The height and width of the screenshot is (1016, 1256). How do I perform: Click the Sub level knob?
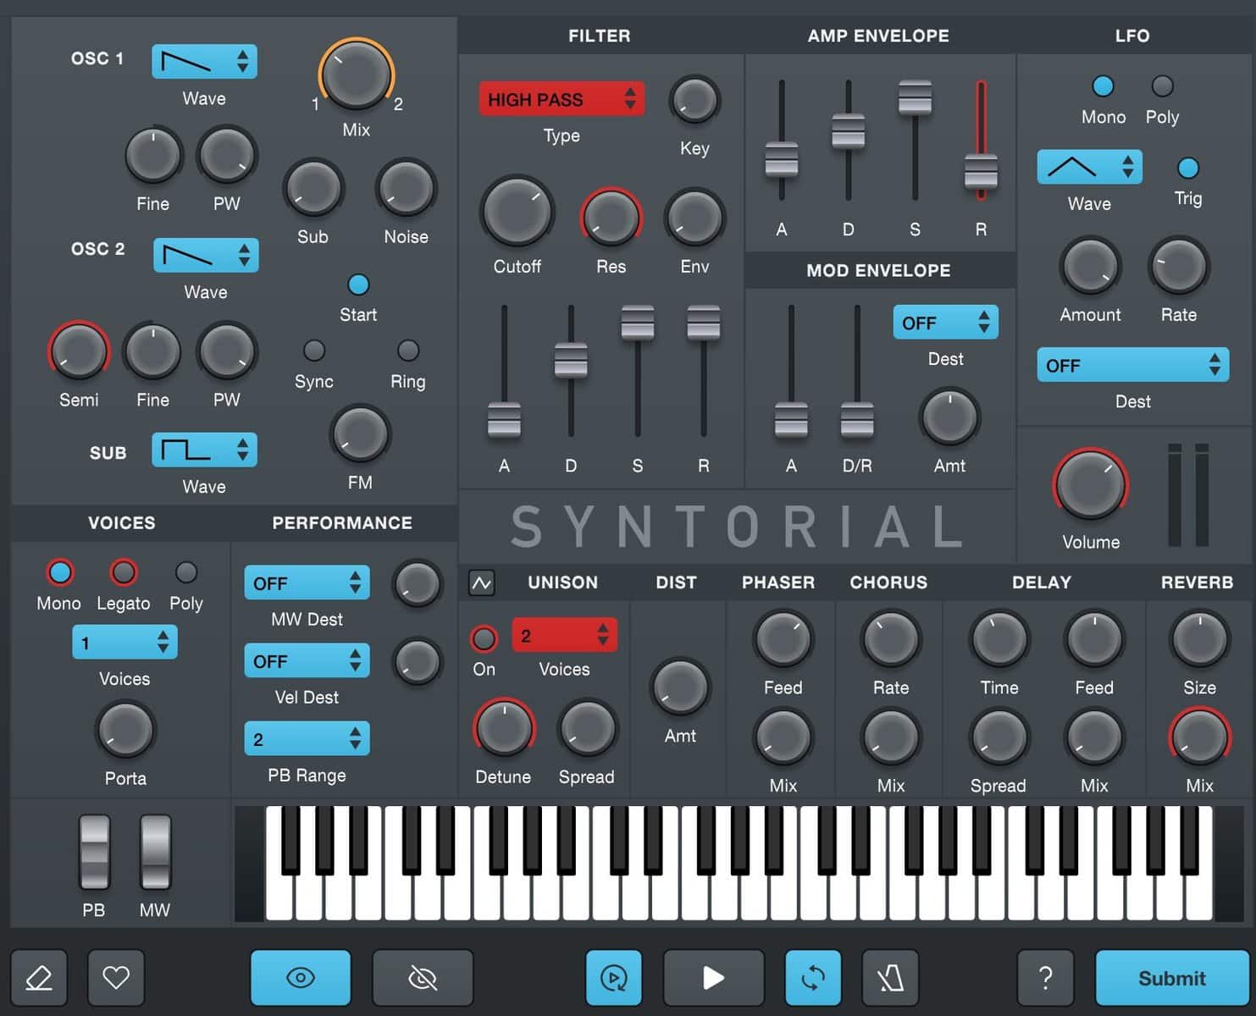point(313,188)
